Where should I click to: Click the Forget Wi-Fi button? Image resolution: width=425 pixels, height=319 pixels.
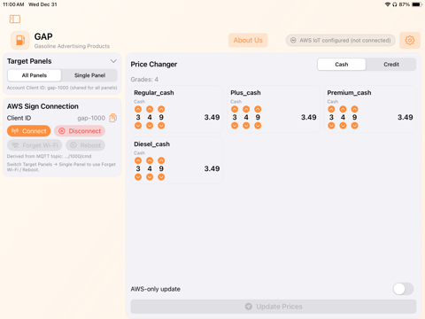tap(35, 145)
